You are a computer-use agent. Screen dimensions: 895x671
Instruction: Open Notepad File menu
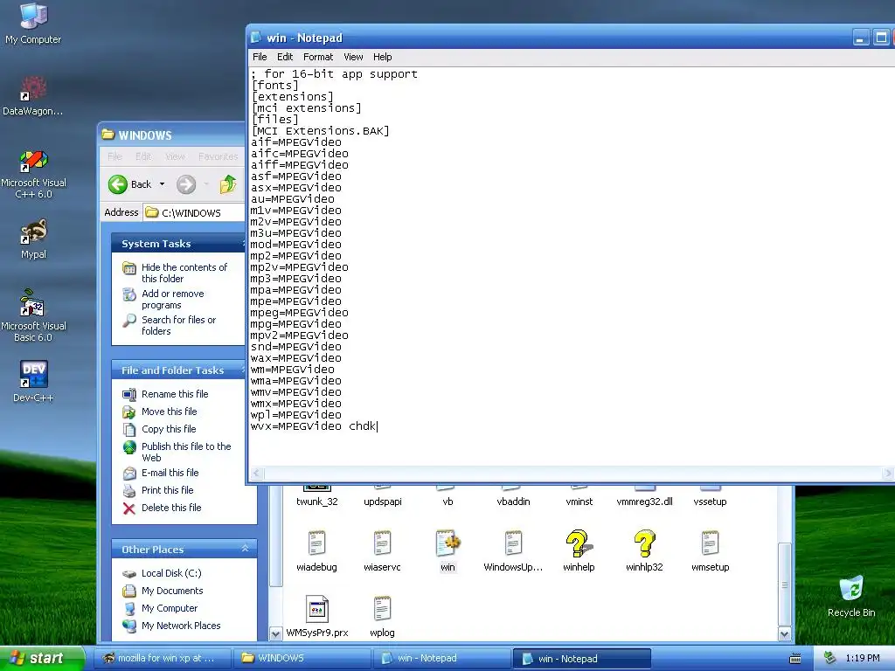click(x=260, y=57)
